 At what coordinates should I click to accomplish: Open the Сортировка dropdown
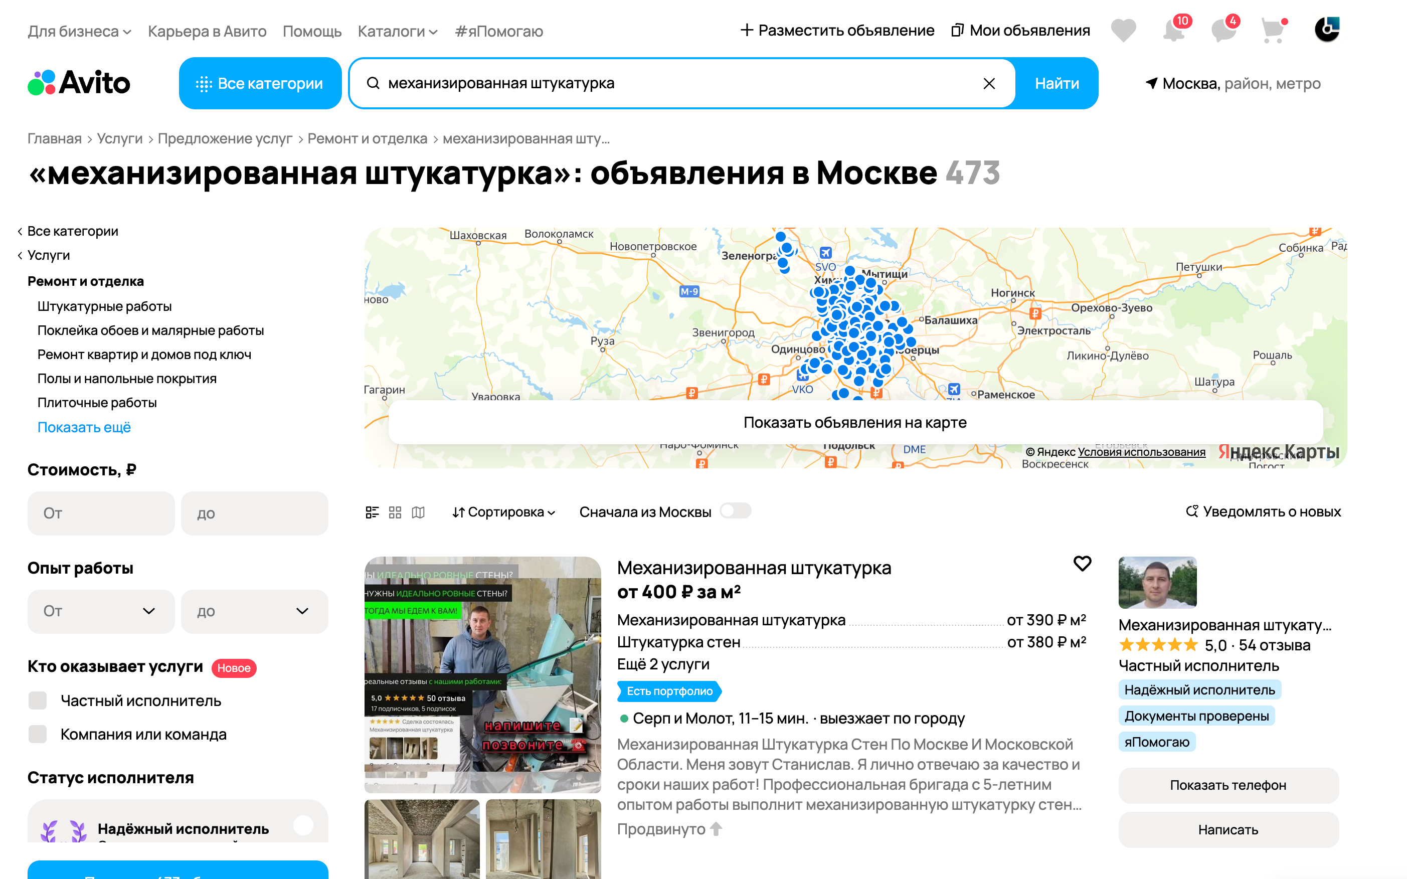504,512
